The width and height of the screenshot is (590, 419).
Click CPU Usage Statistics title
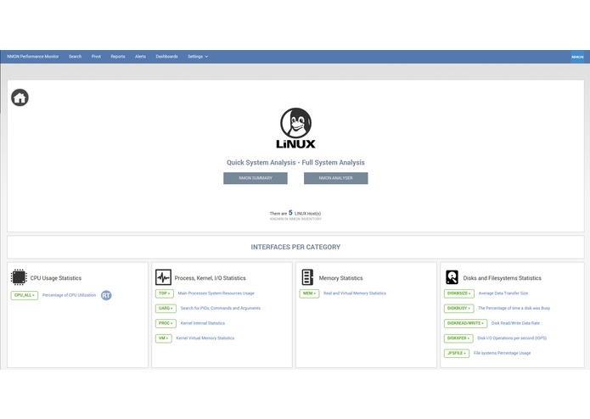click(x=56, y=278)
